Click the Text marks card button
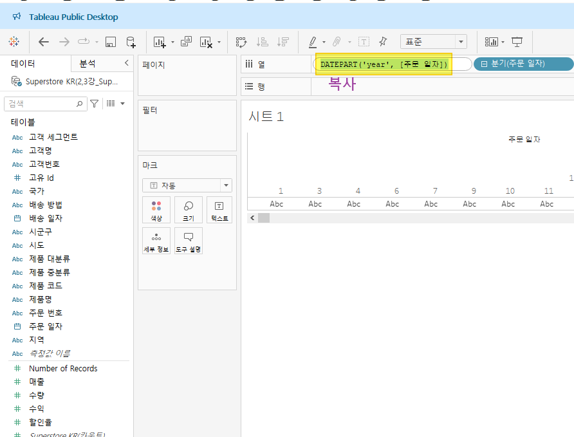574x437 pixels. point(219,210)
